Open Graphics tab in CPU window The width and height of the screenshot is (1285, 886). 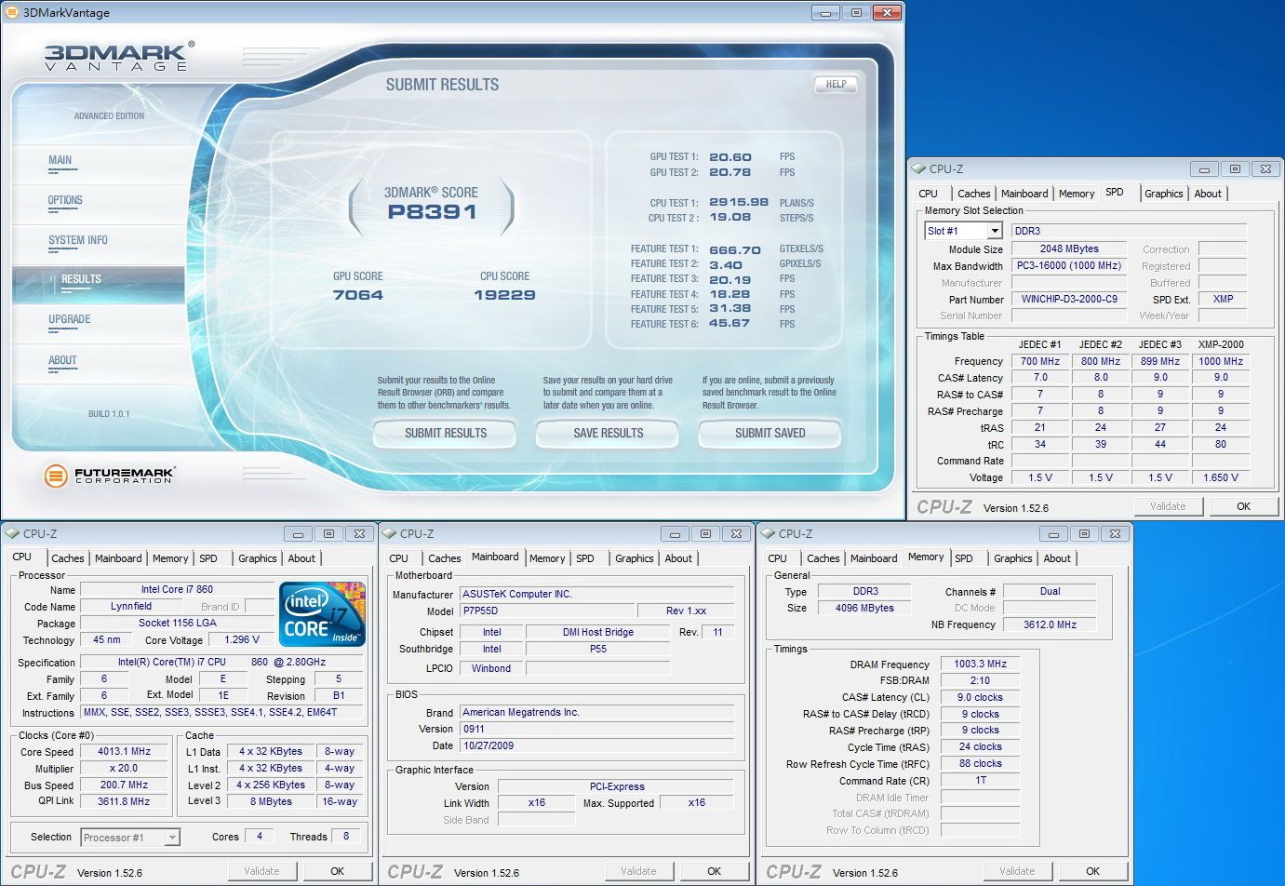[x=258, y=558]
